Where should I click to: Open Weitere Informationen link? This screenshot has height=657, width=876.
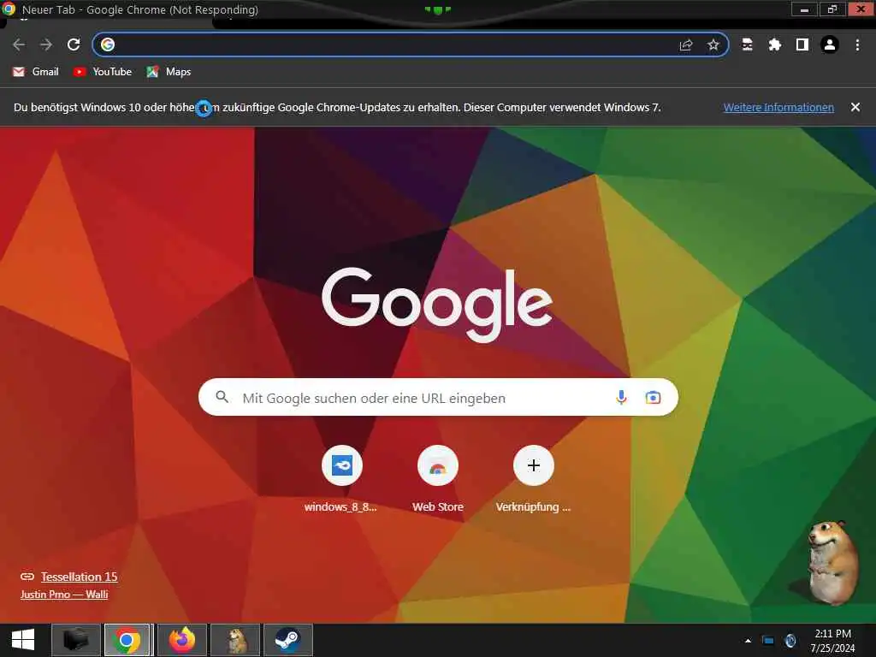(778, 107)
